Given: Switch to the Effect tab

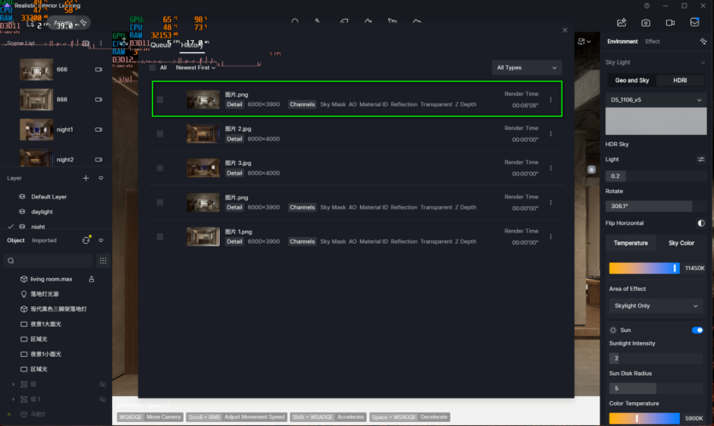Looking at the screenshot, I should coord(652,41).
